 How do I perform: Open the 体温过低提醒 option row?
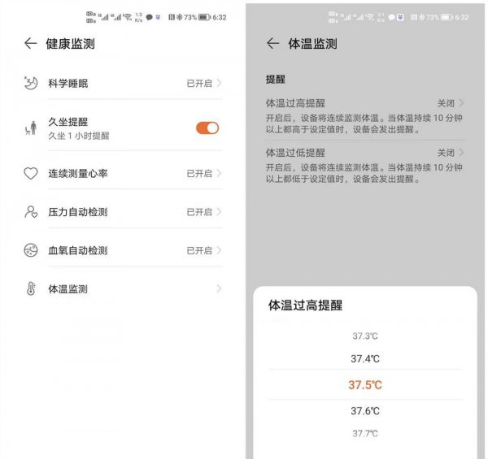point(364,166)
